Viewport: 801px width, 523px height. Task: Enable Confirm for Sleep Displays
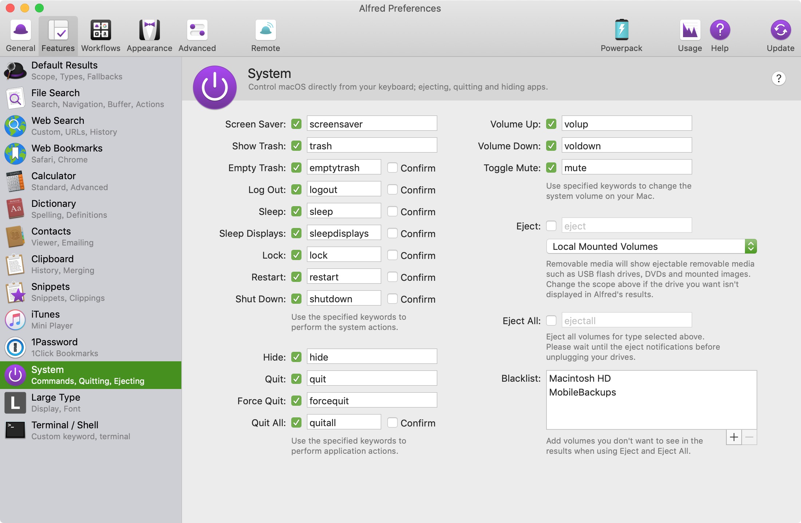click(x=392, y=233)
